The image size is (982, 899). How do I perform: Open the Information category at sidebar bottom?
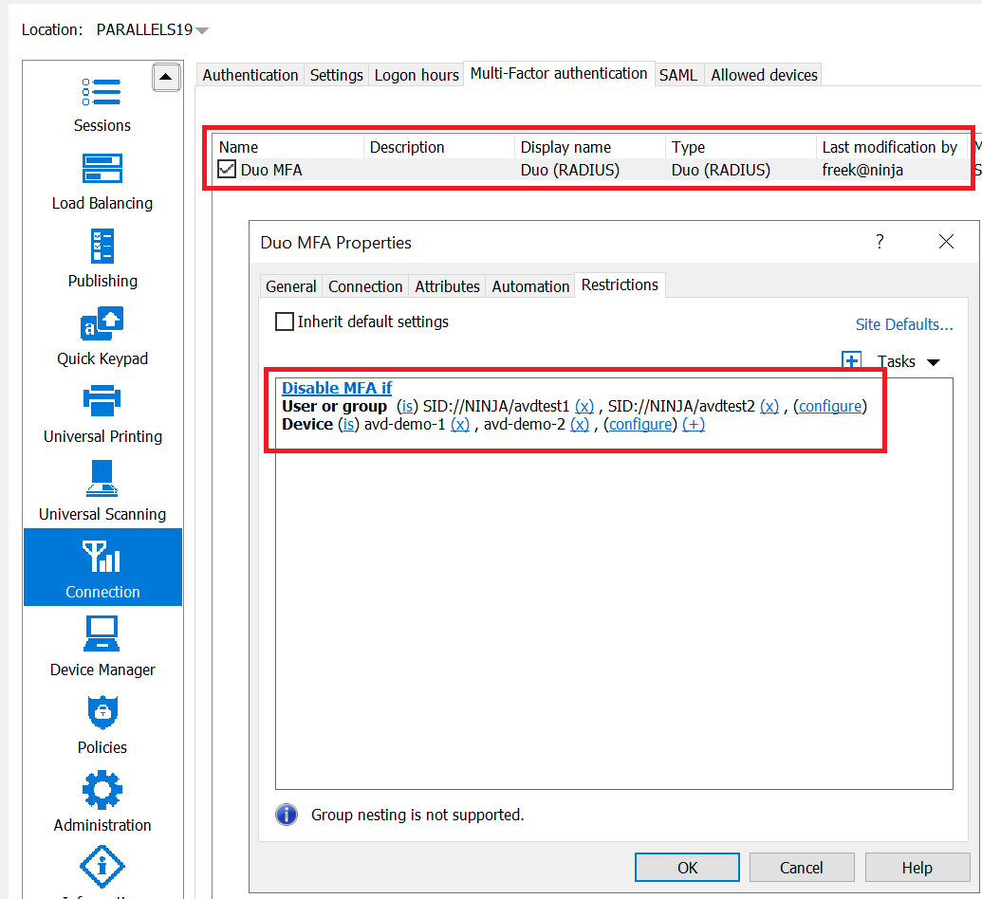click(102, 871)
